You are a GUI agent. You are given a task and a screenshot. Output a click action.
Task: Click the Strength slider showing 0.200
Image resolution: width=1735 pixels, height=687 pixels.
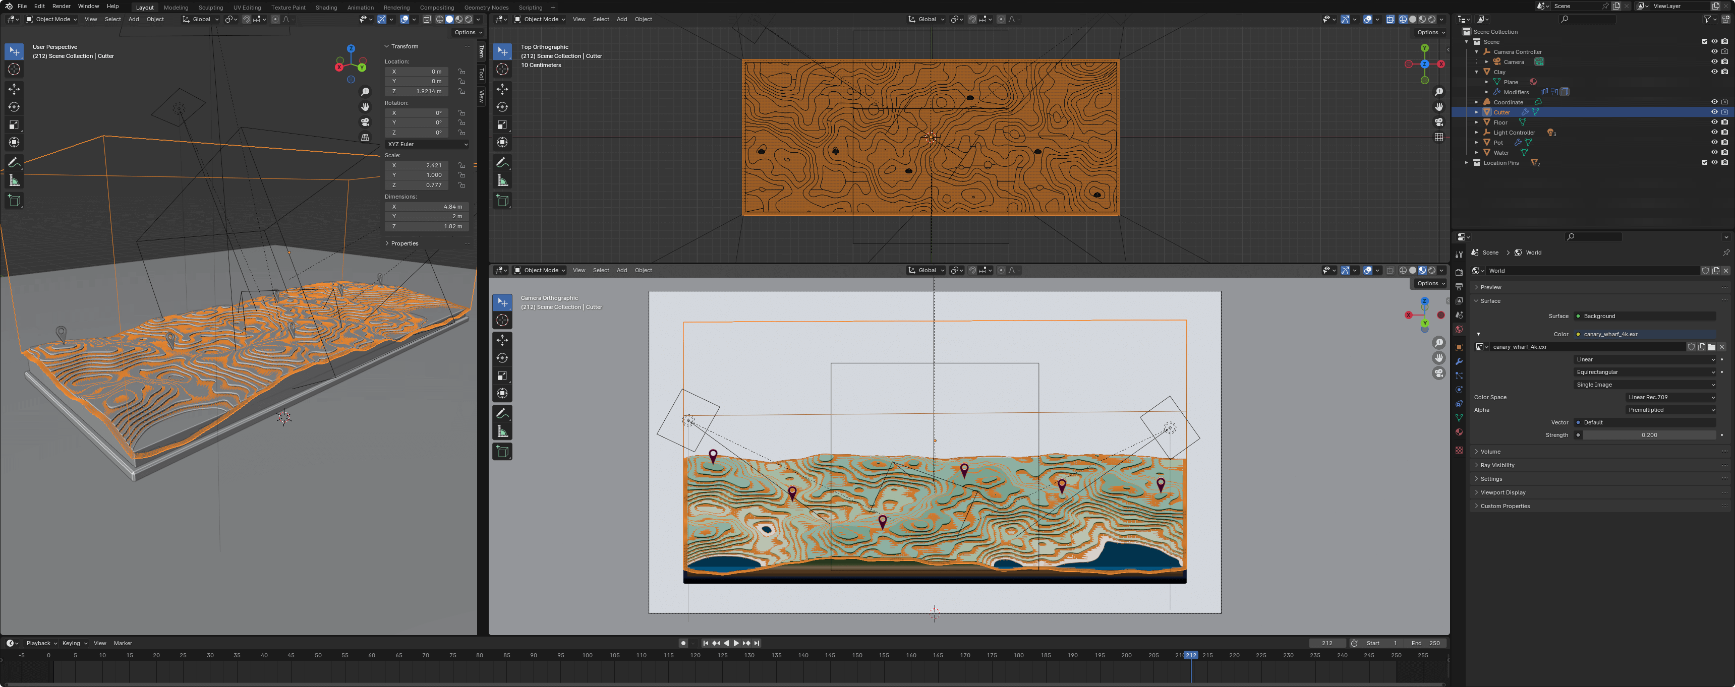click(x=1649, y=435)
